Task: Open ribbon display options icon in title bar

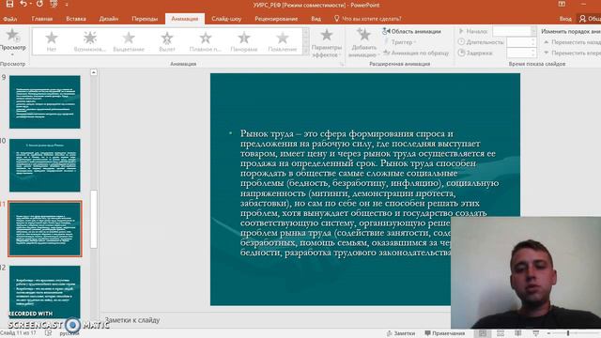Action: tap(562, 4)
